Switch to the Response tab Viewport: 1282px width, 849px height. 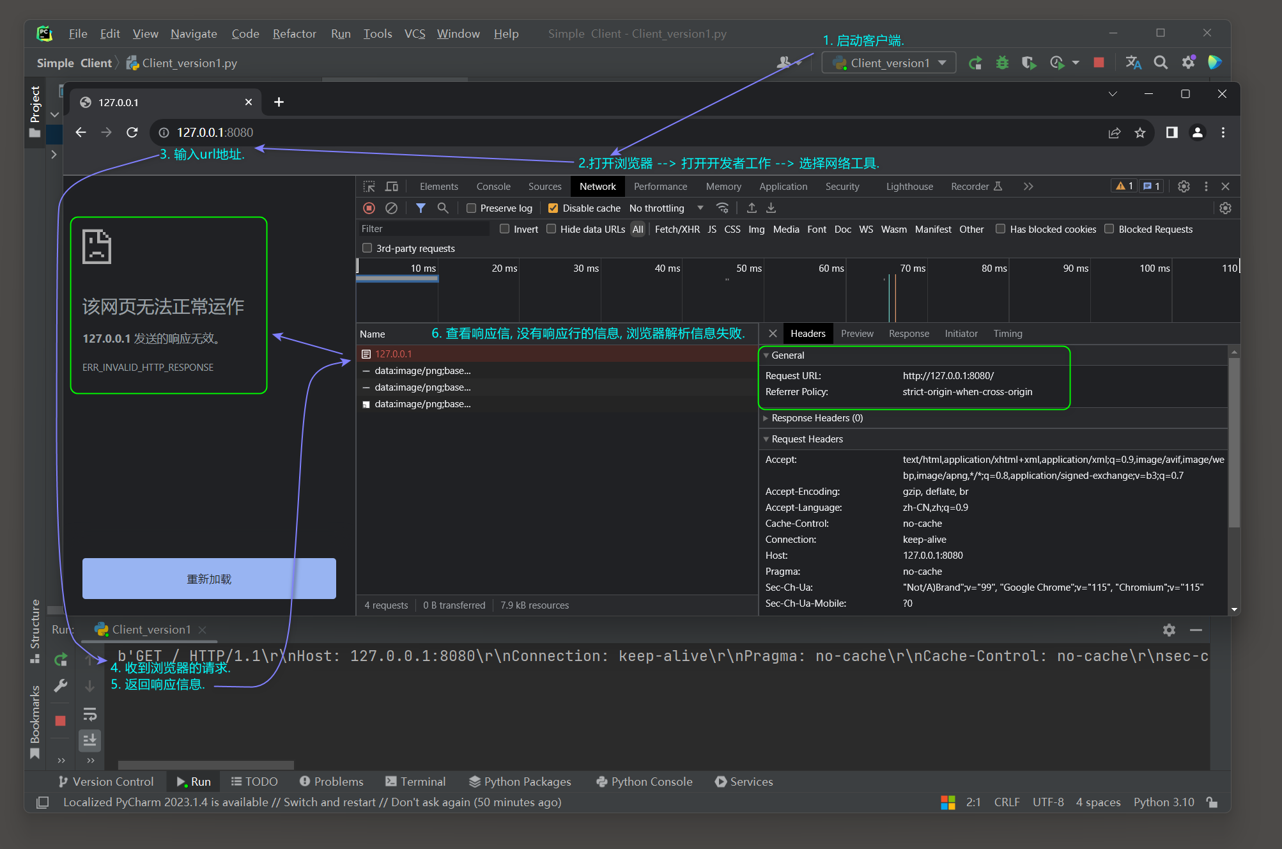point(907,334)
